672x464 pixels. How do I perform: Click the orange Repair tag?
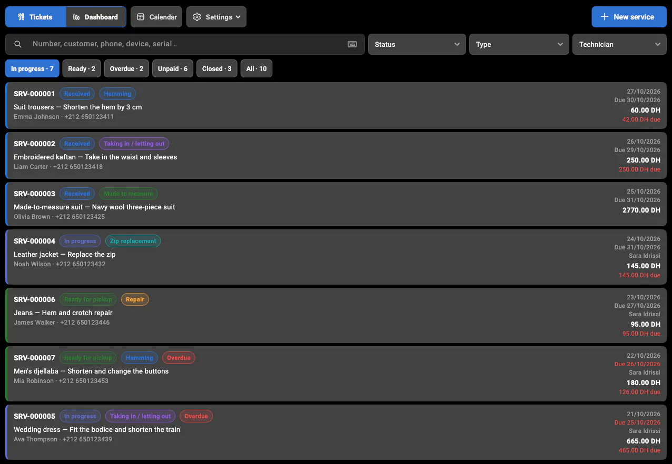[x=135, y=299]
